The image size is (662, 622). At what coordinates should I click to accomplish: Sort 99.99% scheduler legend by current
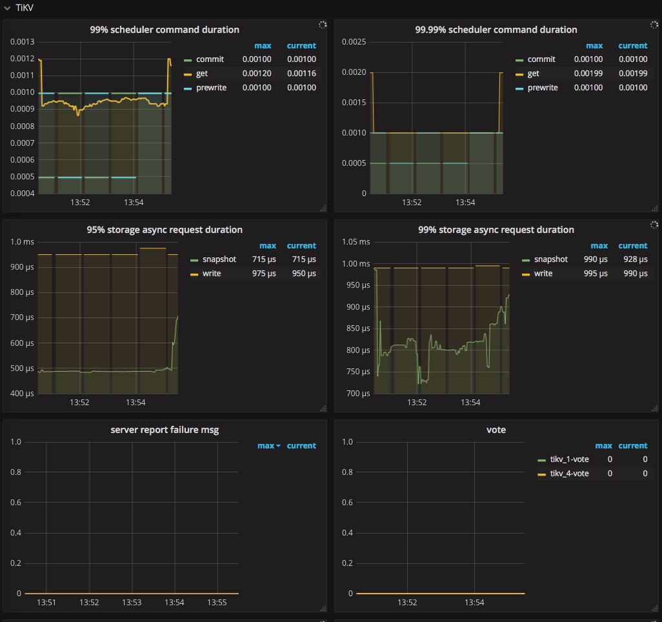coord(632,46)
